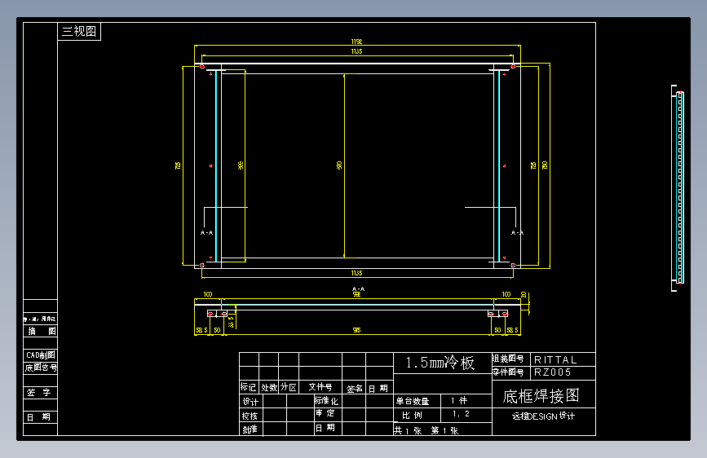Select the 处数 header cell
The width and height of the screenshot is (707, 458).
point(269,387)
